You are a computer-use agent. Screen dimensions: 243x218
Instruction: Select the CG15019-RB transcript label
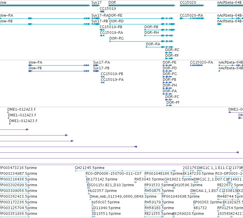pyautogui.click(x=111, y=27)
